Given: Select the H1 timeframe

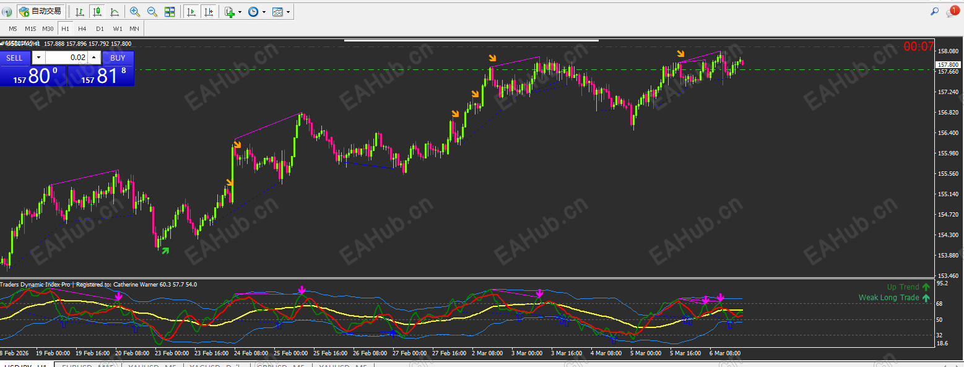Looking at the screenshot, I should coord(65,28).
